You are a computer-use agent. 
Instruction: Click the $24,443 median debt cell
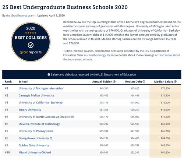[x=135, y=95]
